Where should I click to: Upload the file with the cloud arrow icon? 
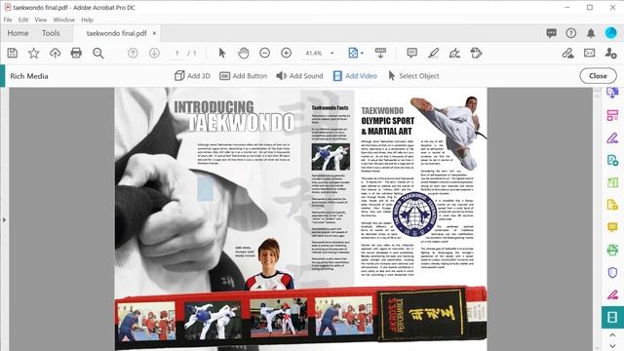pos(55,53)
